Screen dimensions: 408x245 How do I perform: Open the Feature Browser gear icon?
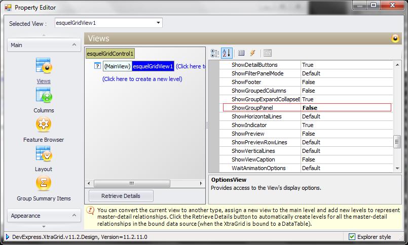pos(44,124)
